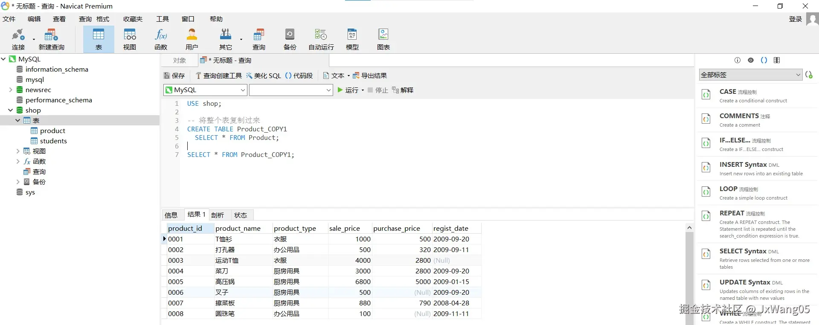The height and width of the screenshot is (325, 819).
Task: Click the results scrollbar up arrow
Action: tap(689, 228)
